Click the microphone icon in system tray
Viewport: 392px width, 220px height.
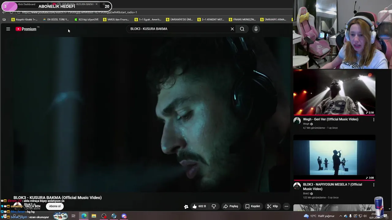351,216
